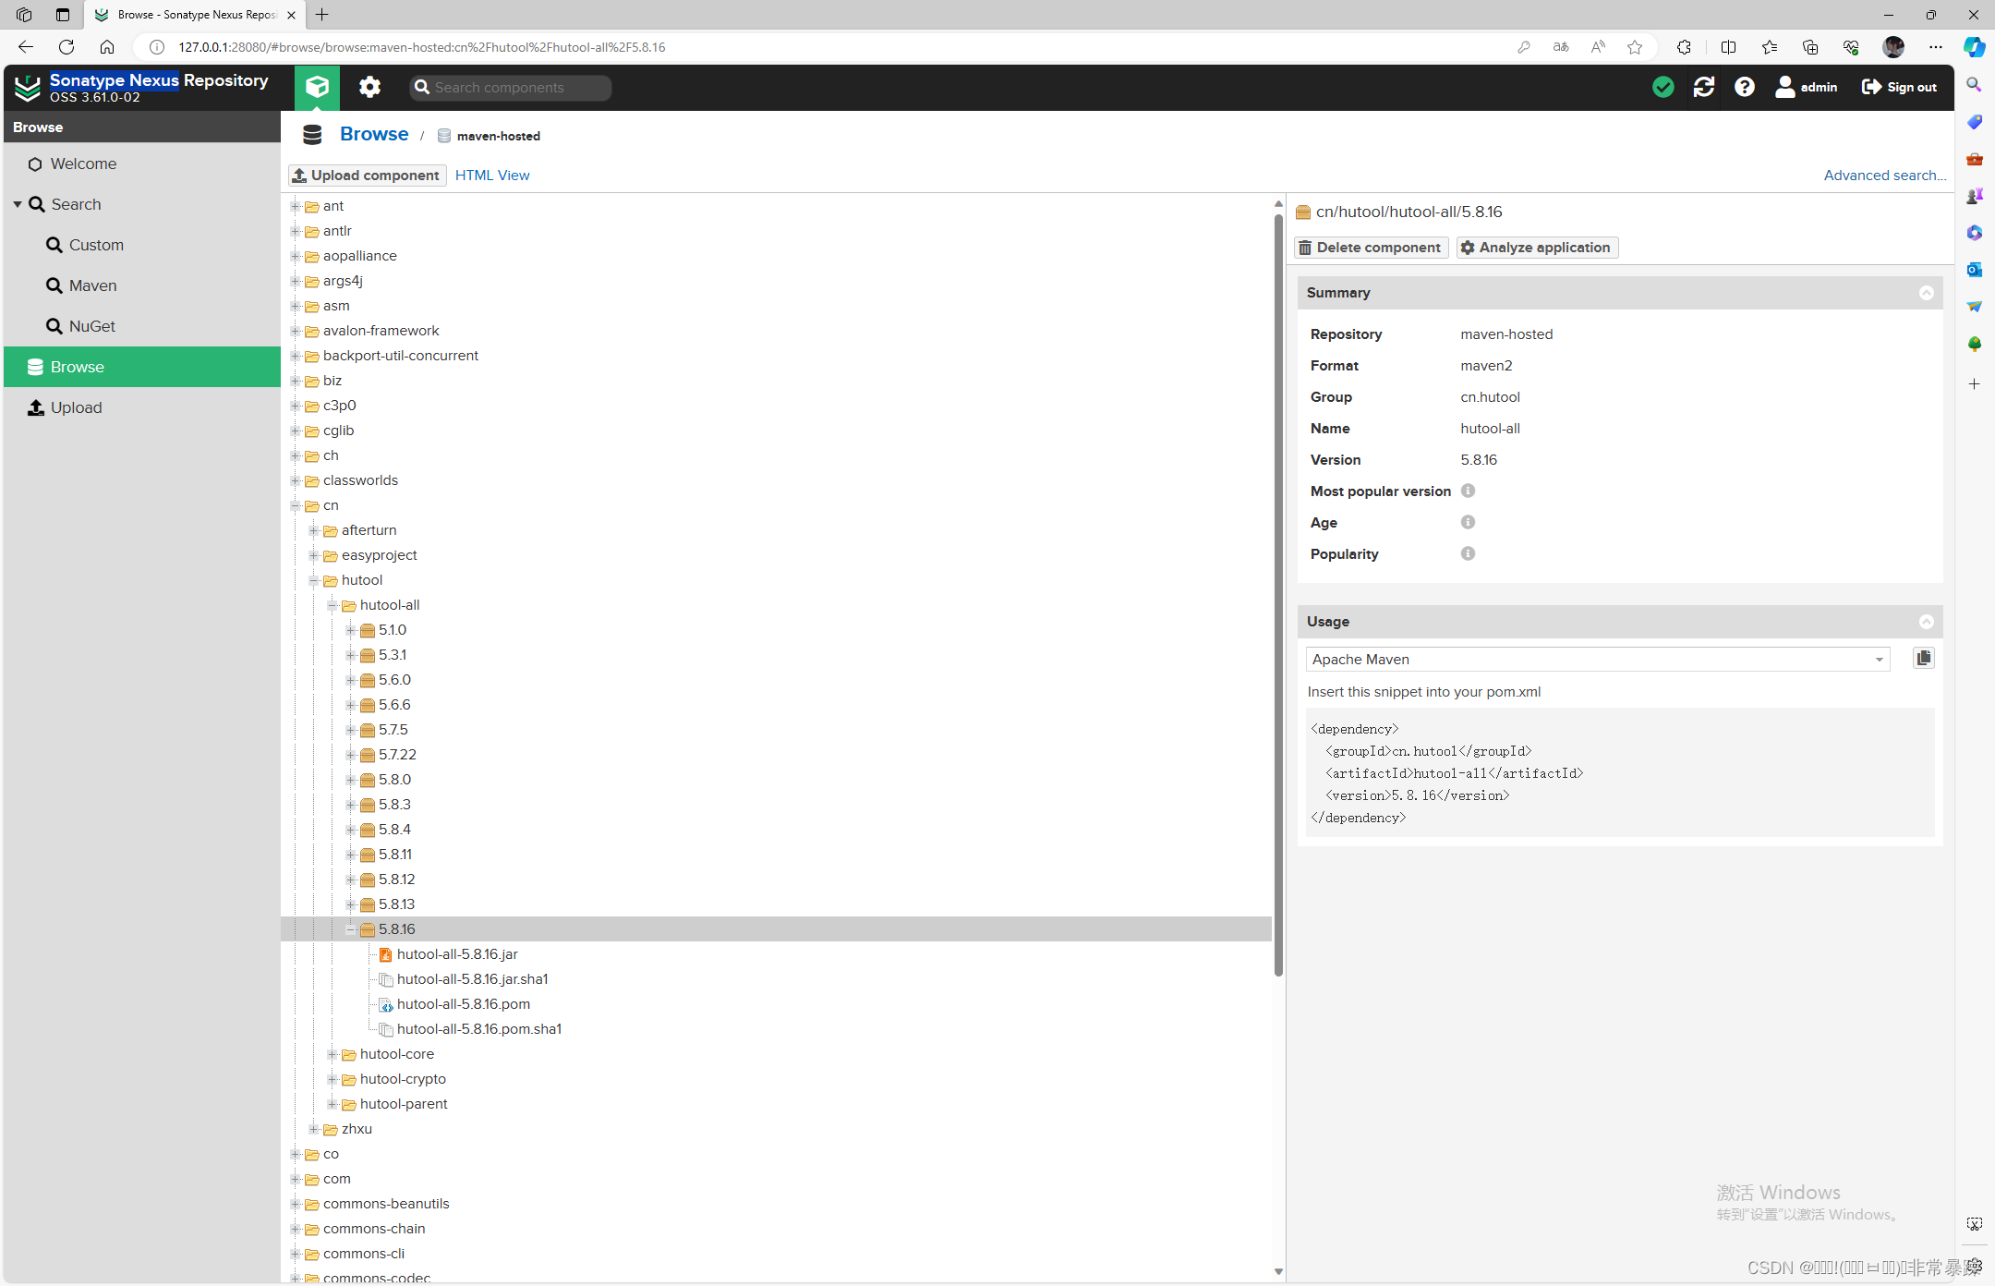
Task: Click the Edge sidebar search icon
Action: pyautogui.click(x=1975, y=85)
